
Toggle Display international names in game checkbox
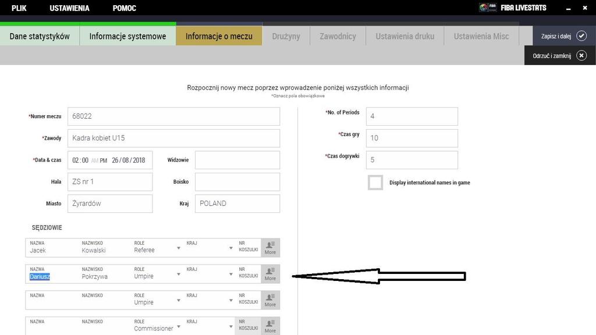pos(375,182)
